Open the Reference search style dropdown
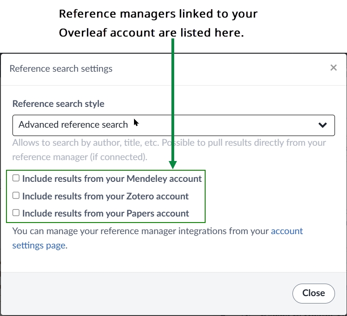This screenshot has height=316, width=347. [x=173, y=125]
